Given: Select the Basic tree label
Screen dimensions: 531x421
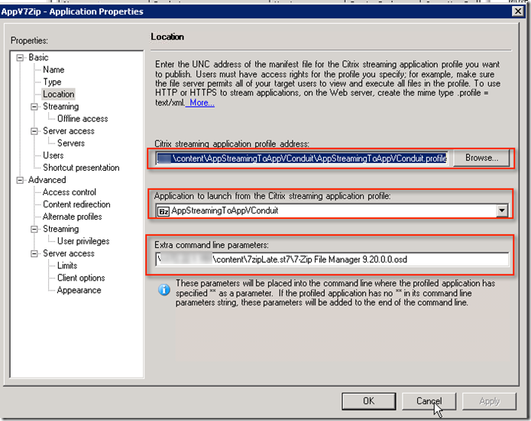Looking at the screenshot, I should [38, 57].
